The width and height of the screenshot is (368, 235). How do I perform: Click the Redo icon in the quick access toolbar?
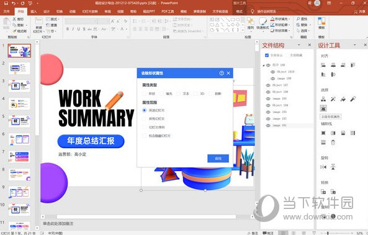[22, 3]
